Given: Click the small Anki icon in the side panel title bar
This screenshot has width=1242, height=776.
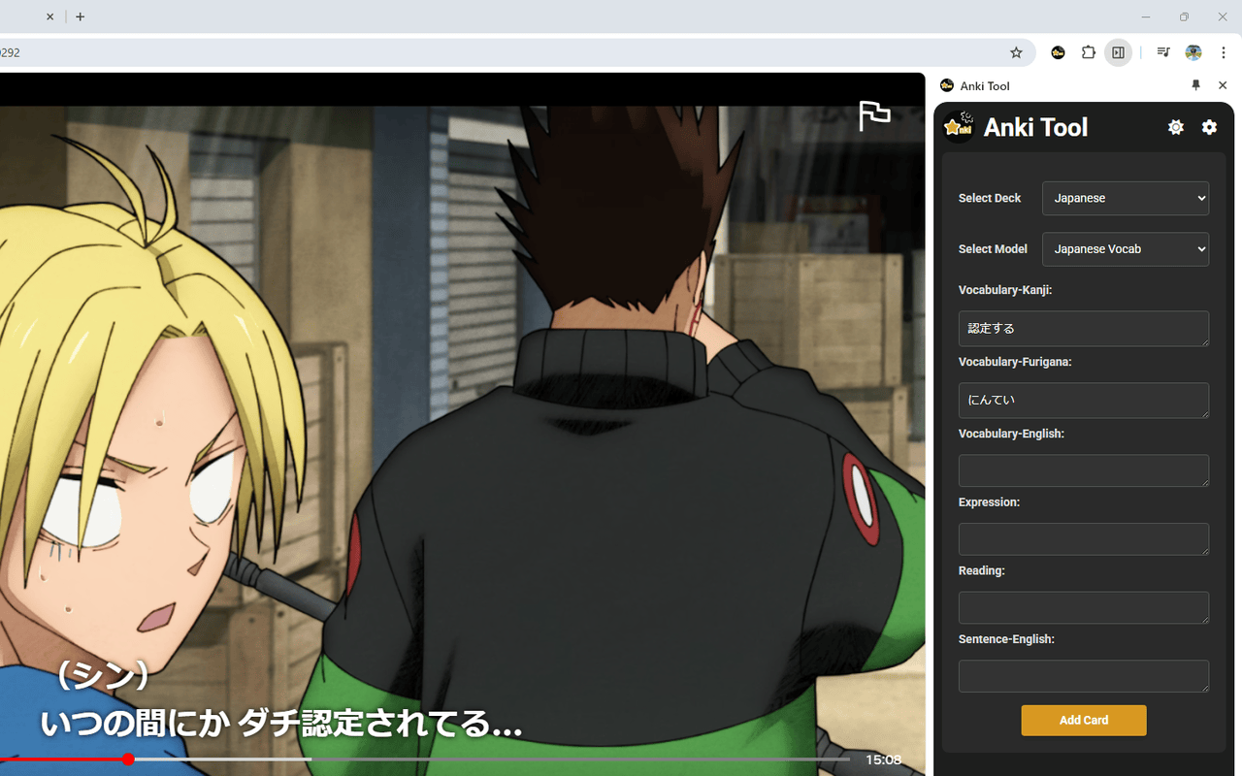Looking at the screenshot, I should click(x=947, y=85).
